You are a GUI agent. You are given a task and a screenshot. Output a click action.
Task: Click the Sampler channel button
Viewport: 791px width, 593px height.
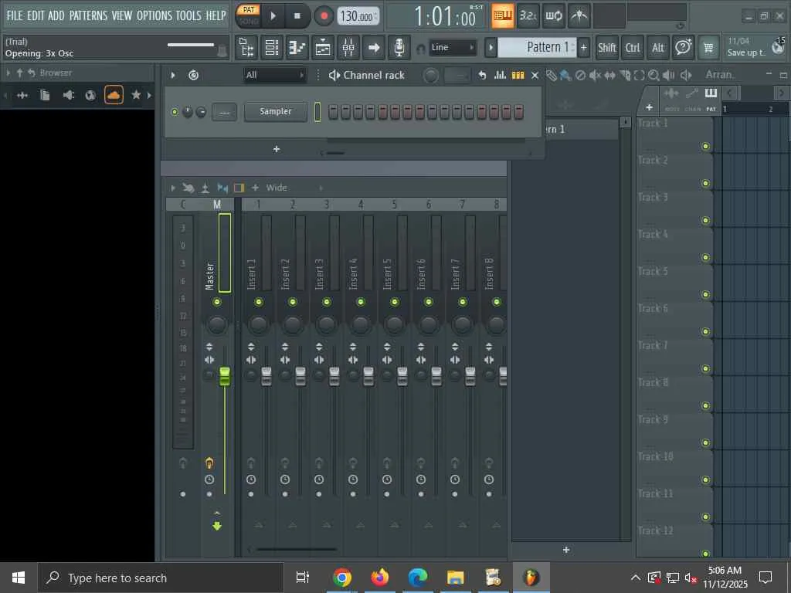click(x=276, y=111)
